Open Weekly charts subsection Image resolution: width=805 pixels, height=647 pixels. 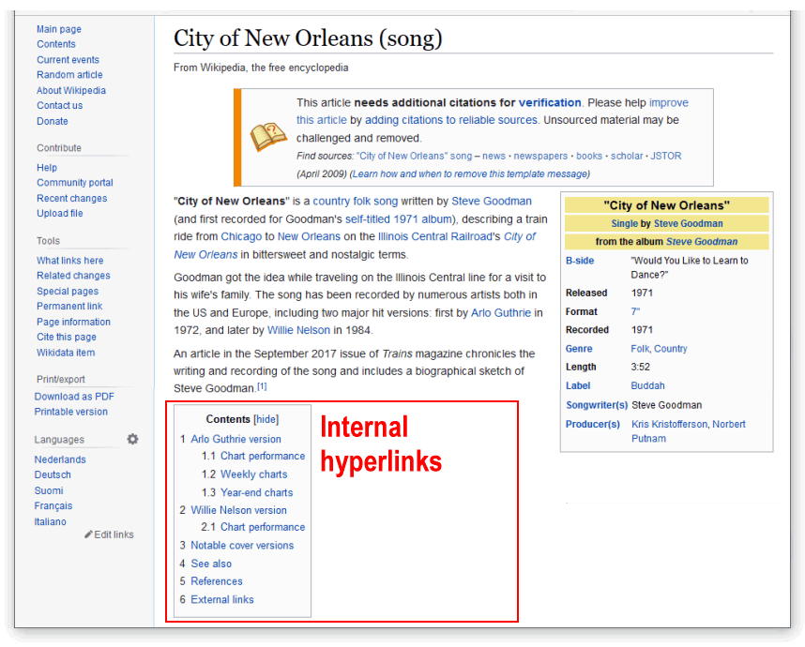point(253,474)
